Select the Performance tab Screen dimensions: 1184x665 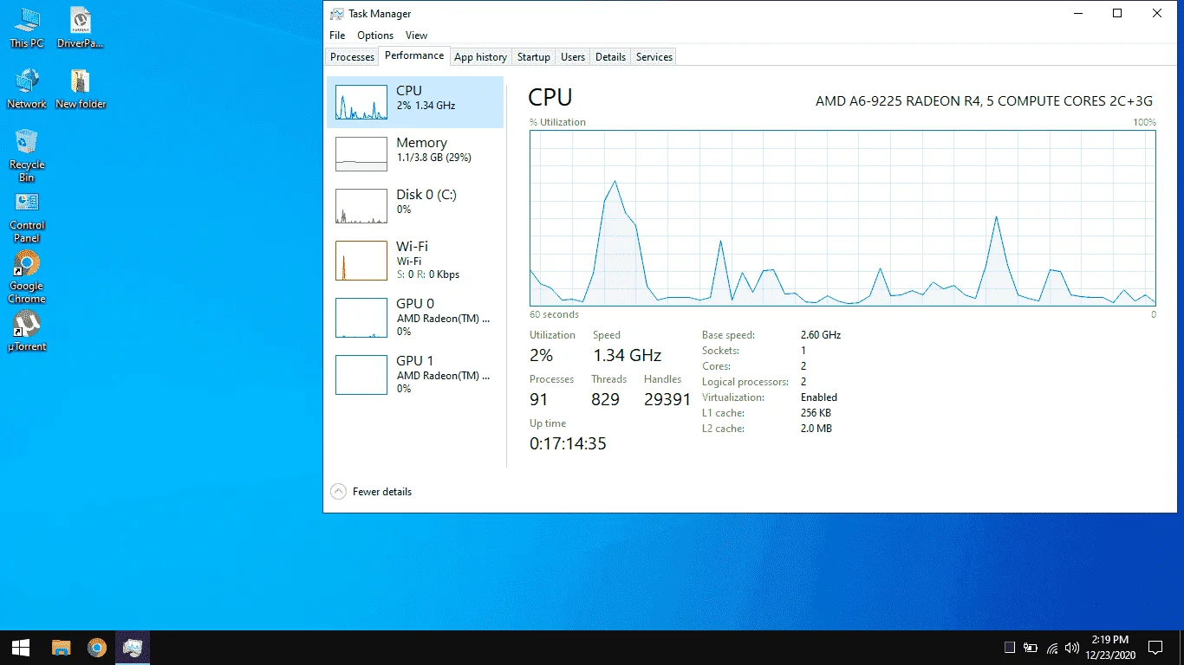(414, 55)
